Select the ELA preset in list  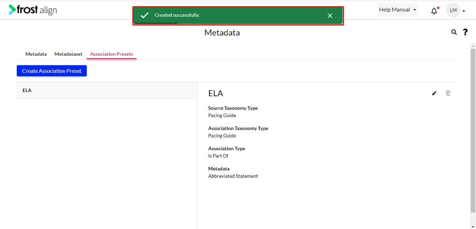(x=107, y=90)
